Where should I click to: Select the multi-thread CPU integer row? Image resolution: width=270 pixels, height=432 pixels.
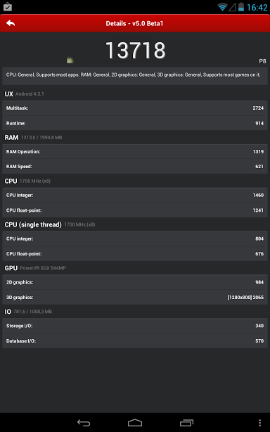[135, 195]
